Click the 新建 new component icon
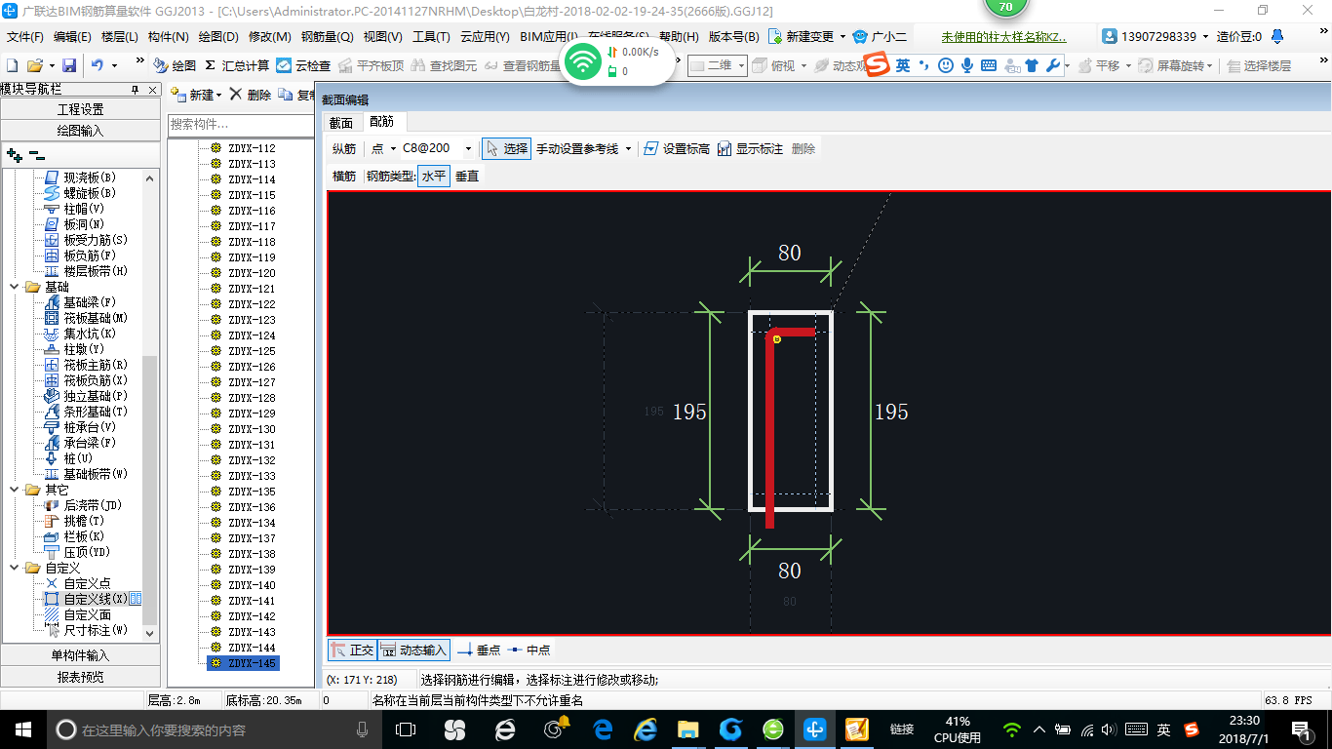Screen dimensions: 1332x749 tap(178, 95)
